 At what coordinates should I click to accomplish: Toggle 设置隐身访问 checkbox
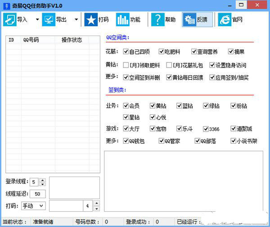(212, 65)
